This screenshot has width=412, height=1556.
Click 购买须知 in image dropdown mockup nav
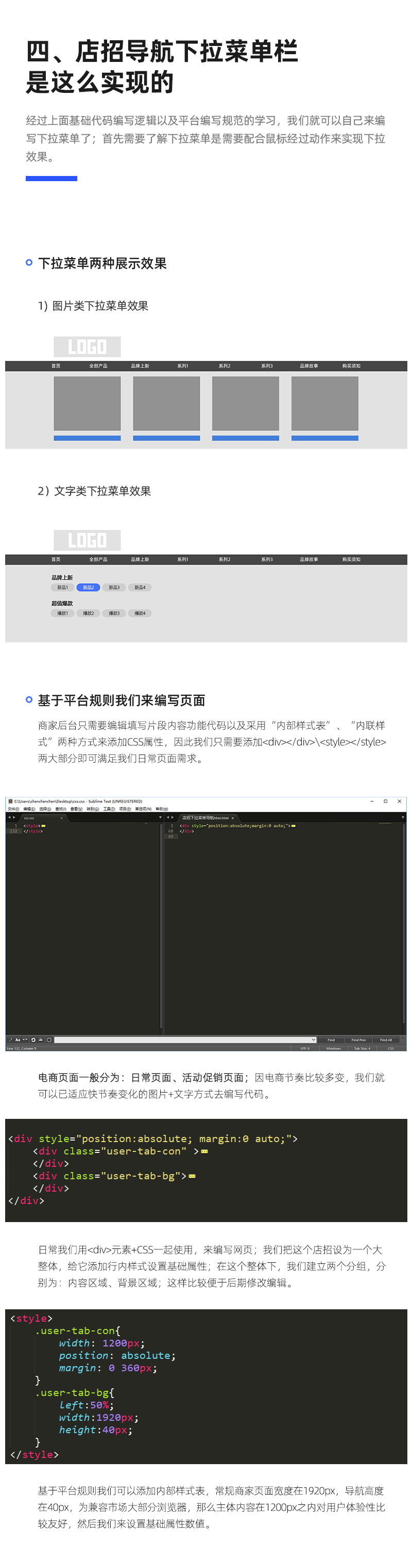pos(351,366)
